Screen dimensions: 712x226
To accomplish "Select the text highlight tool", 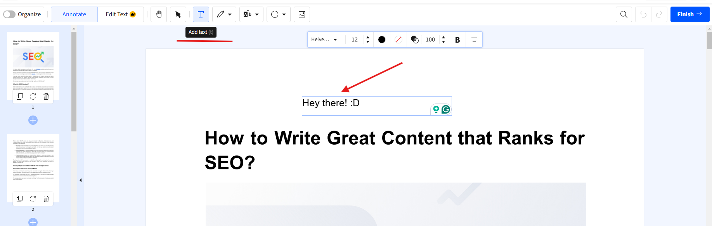I will (x=247, y=14).
